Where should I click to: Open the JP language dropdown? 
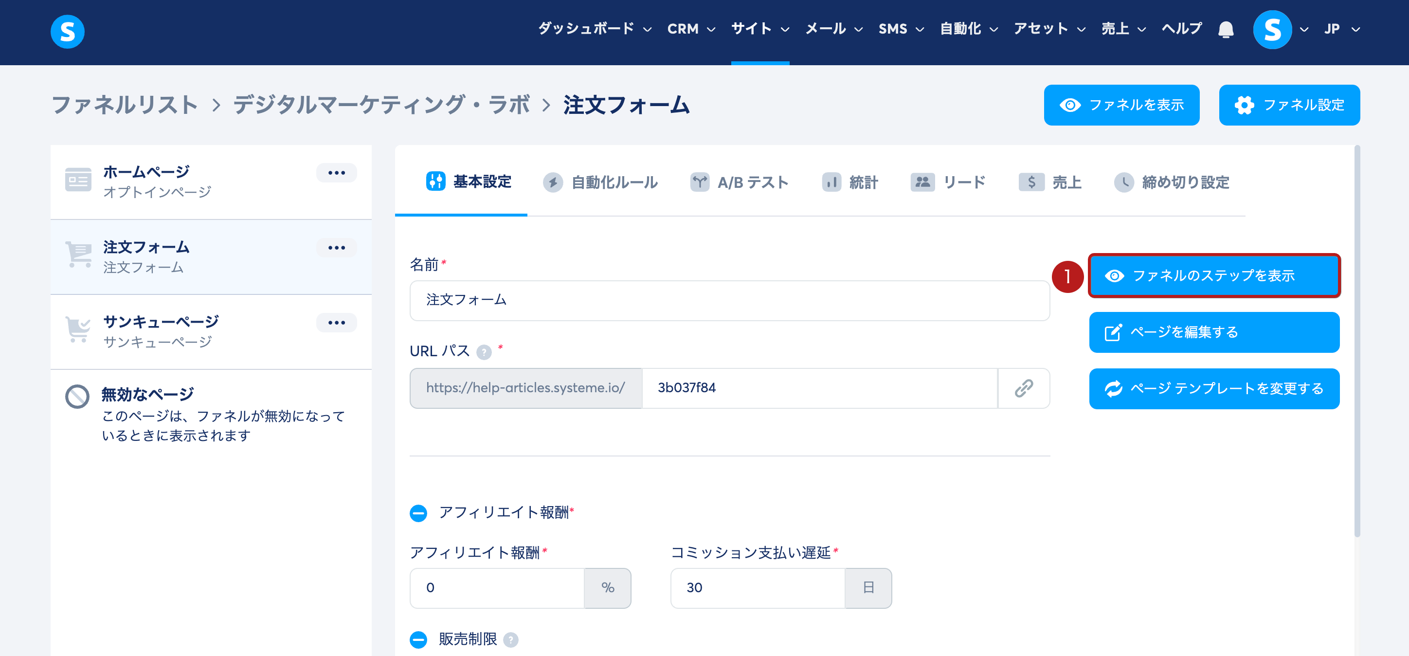tap(1342, 29)
